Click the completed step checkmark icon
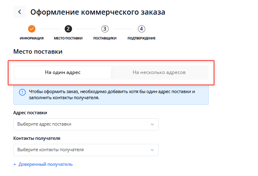 click(x=32, y=29)
